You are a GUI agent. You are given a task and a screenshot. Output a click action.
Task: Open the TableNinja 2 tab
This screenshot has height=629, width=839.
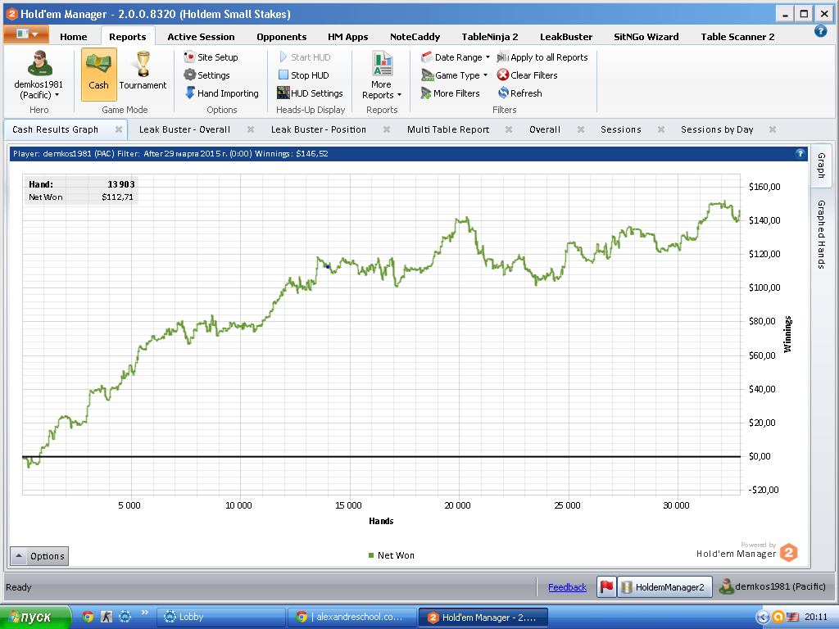(x=490, y=37)
